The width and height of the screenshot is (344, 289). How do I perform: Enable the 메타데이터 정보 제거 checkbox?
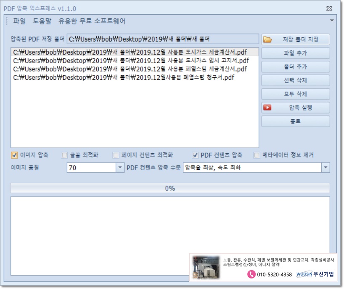257,155
